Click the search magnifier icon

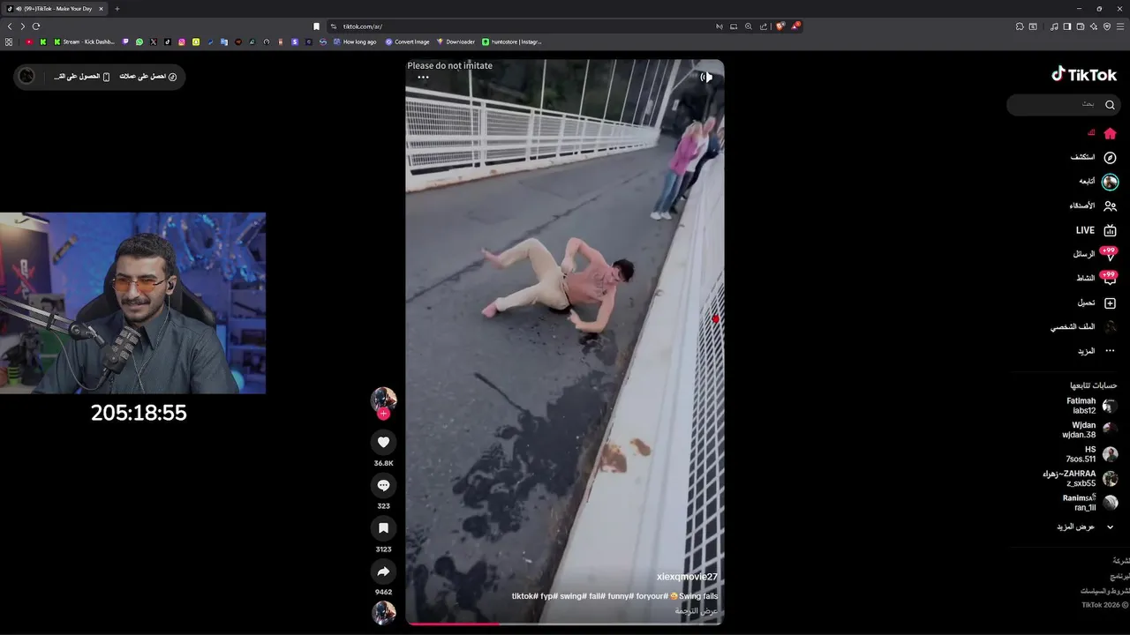coord(1110,105)
